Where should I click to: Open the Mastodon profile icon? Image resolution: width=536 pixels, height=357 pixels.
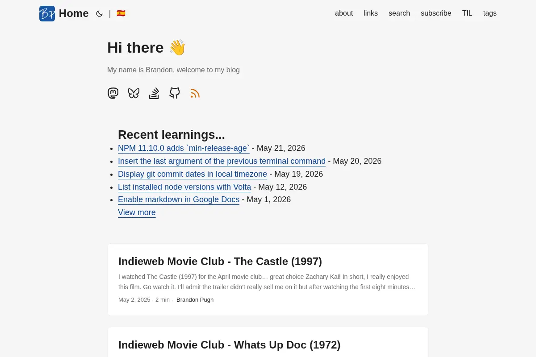pyautogui.click(x=113, y=93)
